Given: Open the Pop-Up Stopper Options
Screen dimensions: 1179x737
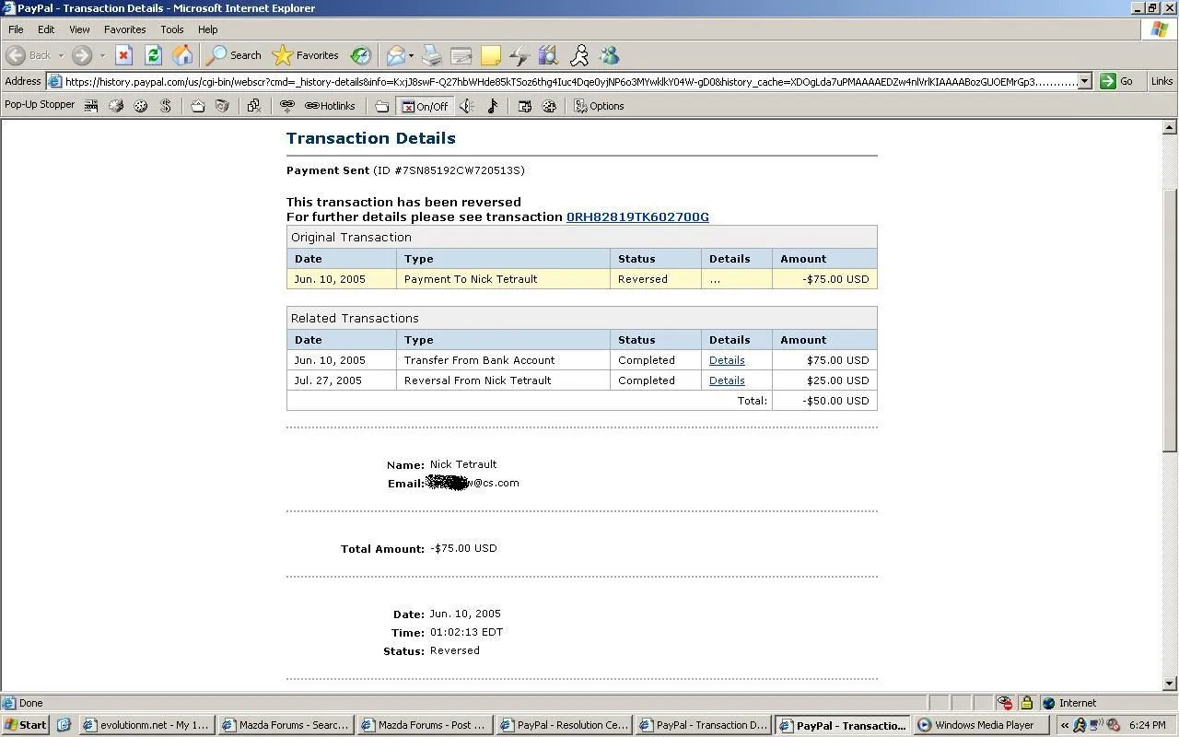Looking at the screenshot, I should (600, 106).
